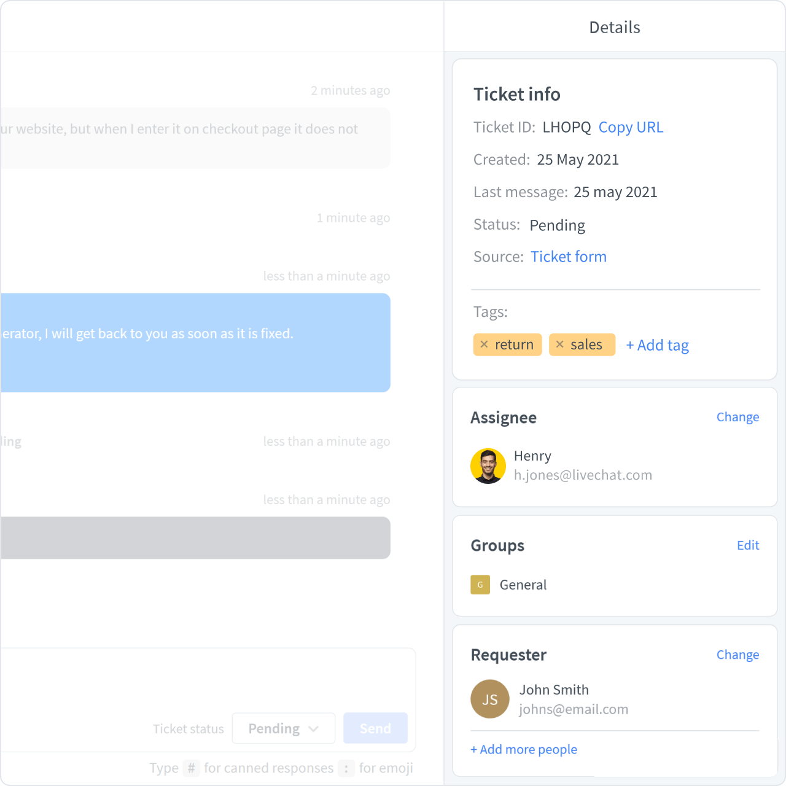Click Copy URL for ticket LHOPQ
This screenshot has width=786, height=786.
(631, 127)
